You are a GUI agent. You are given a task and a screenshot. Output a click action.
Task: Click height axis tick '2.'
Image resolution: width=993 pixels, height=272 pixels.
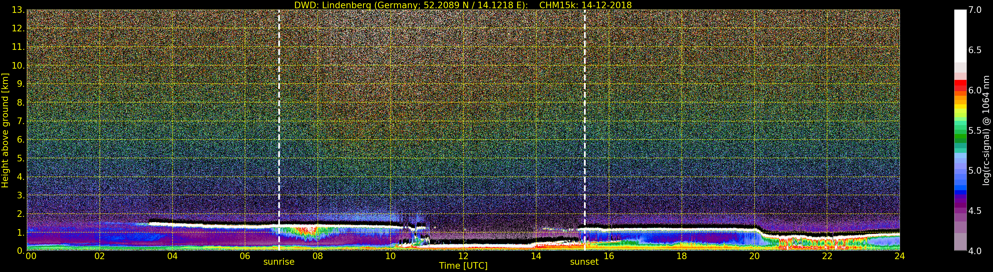pyautogui.click(x=21, y=214)
